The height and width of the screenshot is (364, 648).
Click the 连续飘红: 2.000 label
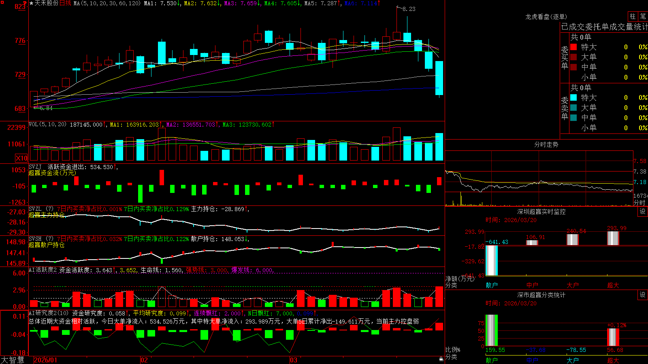point(219,313)
